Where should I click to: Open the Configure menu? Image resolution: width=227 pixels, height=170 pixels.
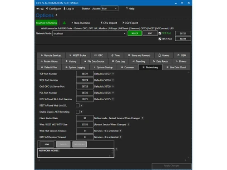coord(54,9)
